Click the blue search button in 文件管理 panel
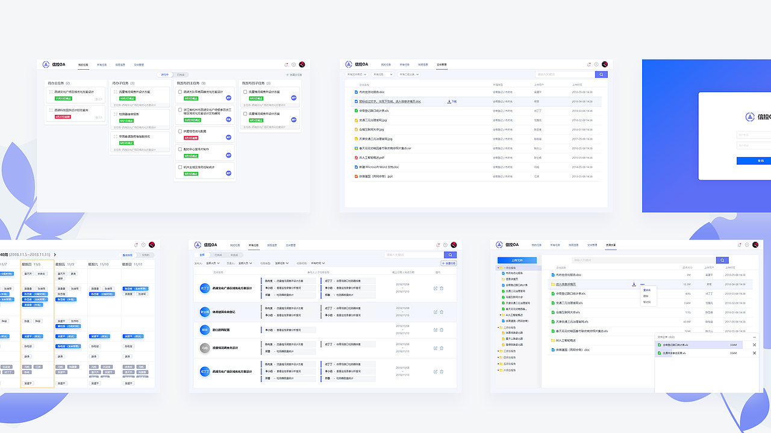The image size is (771, 433). click(601, 75)
